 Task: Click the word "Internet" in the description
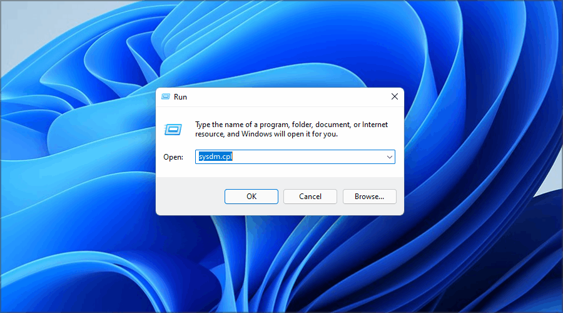pos(375,125)
